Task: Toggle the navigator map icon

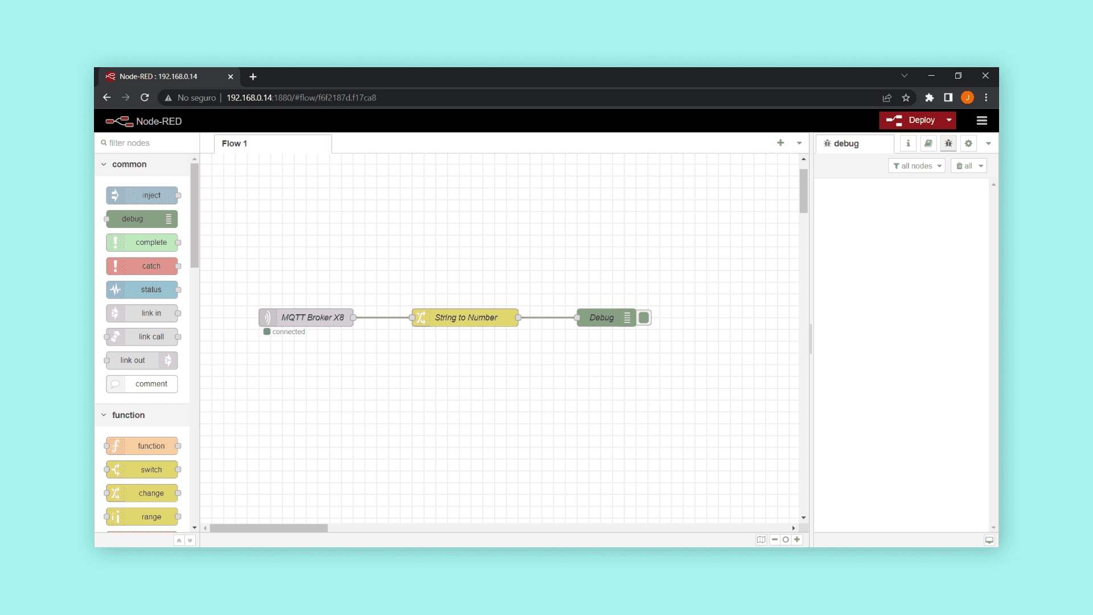Action: point(761,540)
